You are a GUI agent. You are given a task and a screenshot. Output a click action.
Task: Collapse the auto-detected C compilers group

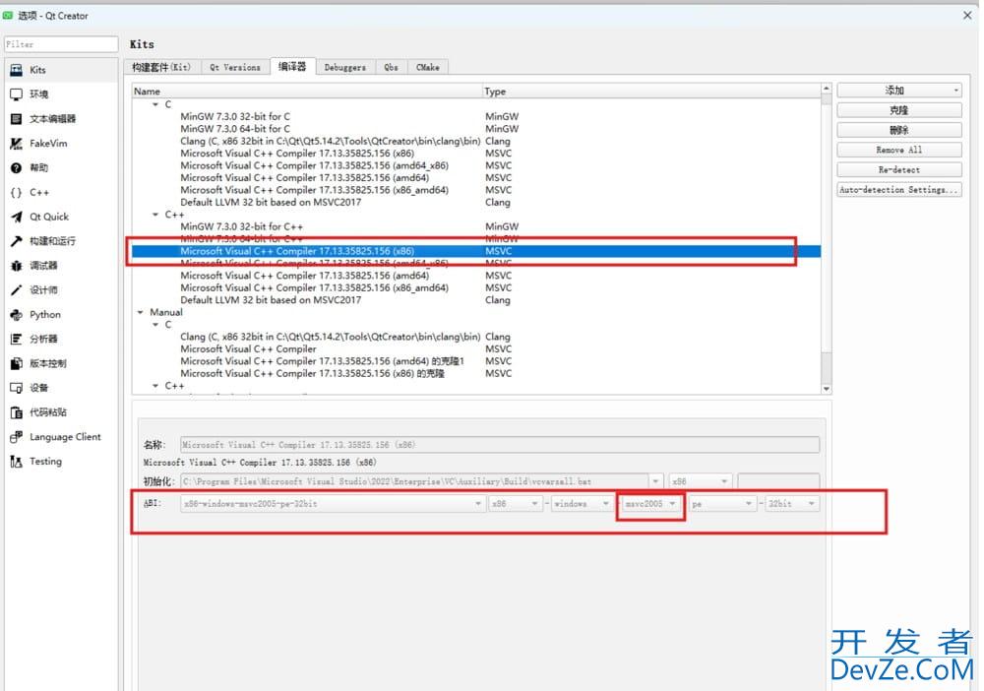[x=155, y=104]
